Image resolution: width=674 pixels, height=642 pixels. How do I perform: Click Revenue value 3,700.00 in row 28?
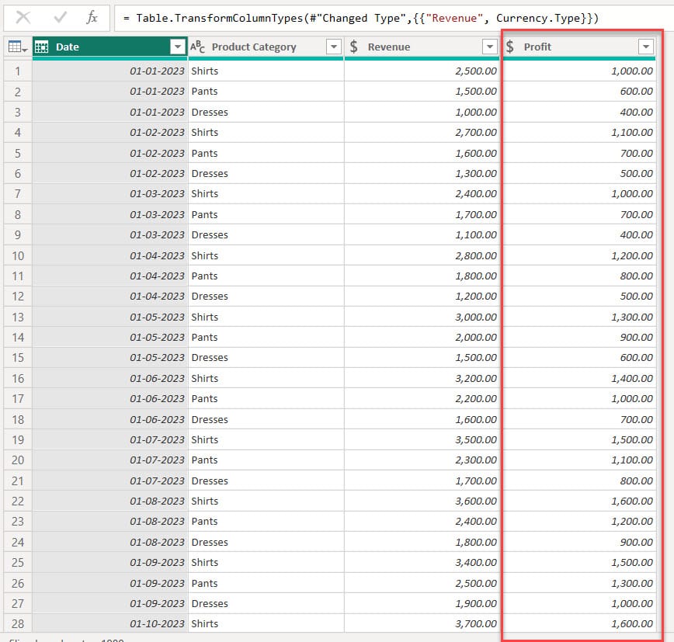coord(476,623)
